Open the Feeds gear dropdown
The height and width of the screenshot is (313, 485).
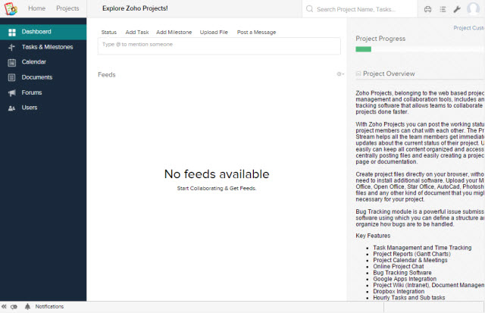(x=340, y=74)
